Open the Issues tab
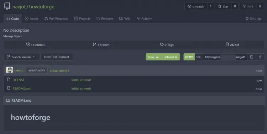Image resolution: width=267 pixels, height=134 pixels. [31, 18]
